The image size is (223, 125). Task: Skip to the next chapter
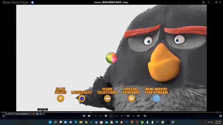pyautogui.click(x=117, y=116)
